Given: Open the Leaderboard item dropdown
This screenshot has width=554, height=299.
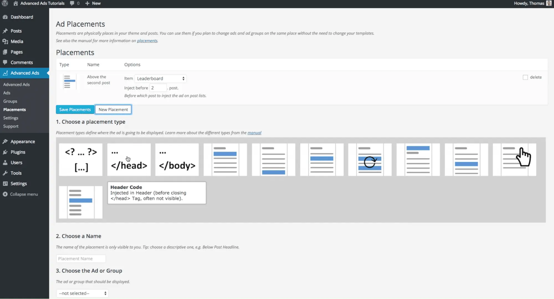Looking at the screenshot, I should tap(160, 78).
